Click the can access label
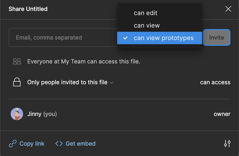The width and height of the screenshot is (239, 156). point(215,82)
